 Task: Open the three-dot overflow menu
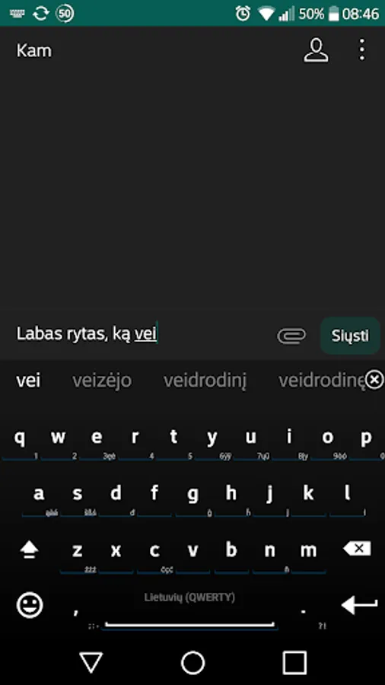point(362,49)
